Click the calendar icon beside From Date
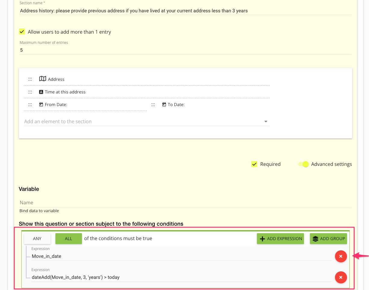 pyautogui.click(x=41, y=105)
